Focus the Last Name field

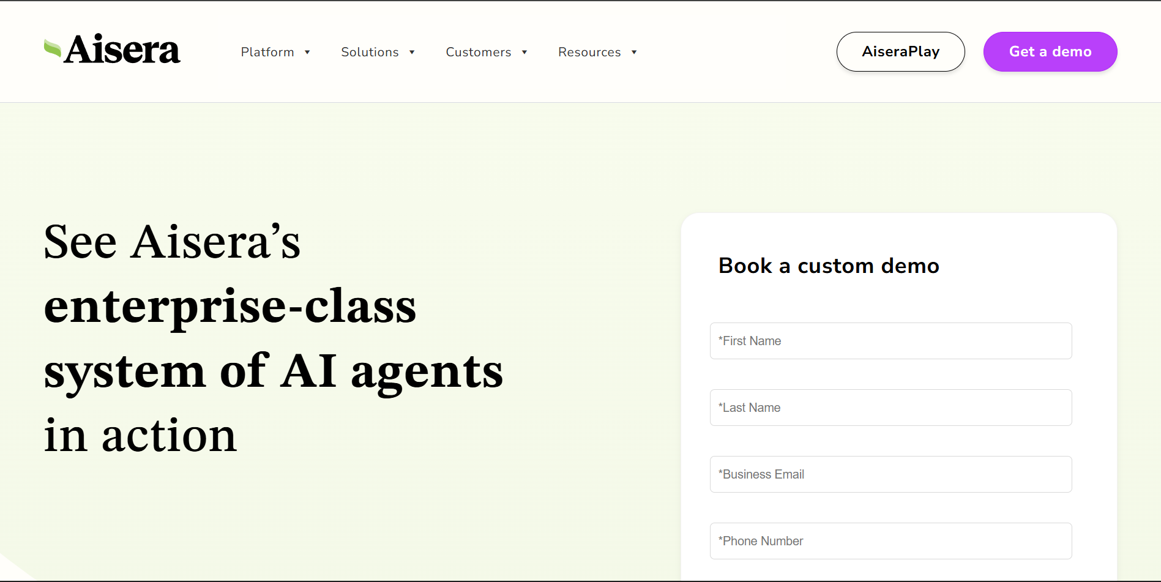tap(890, 408)
